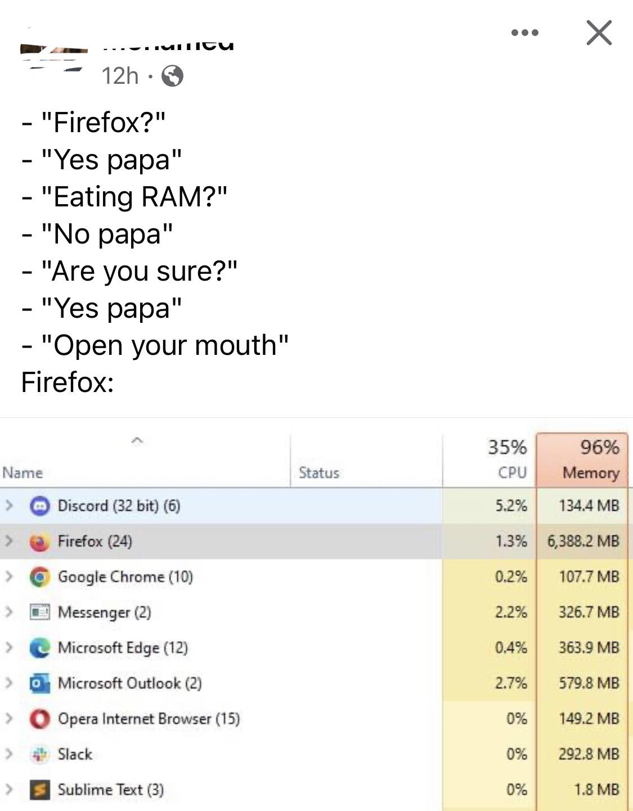Click the Messenger process icon
Screen dimensions: 633x811
click(x=39, y=612)
